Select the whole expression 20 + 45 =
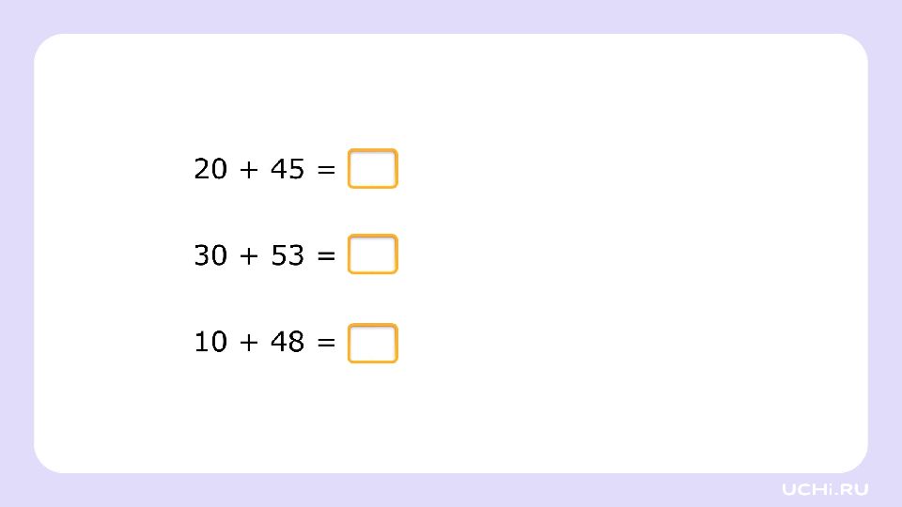The width and height of the screenshot is (902, 507). click(x=265, y=169)
